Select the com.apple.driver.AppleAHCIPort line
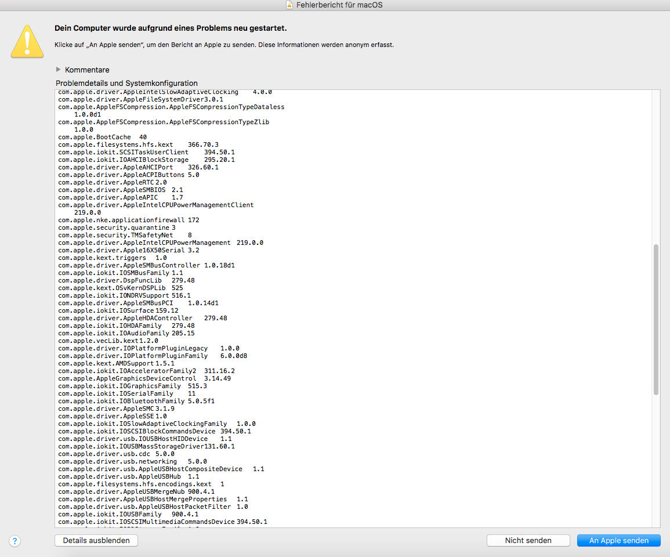The height and width of the screenshot is (557, 670). 139,168
